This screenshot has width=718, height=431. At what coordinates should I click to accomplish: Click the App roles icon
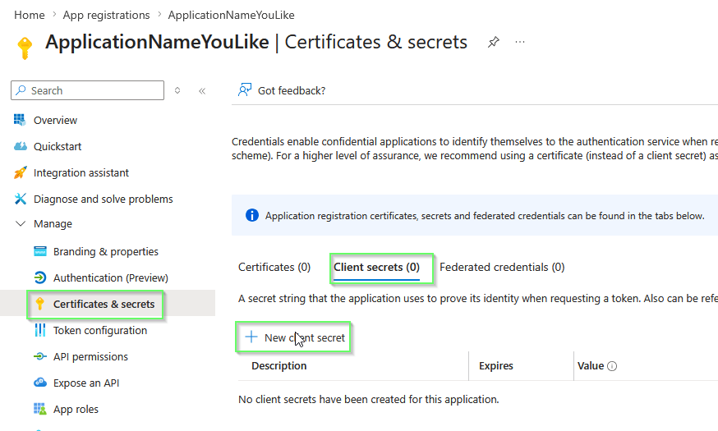click(x=40, y=409)
